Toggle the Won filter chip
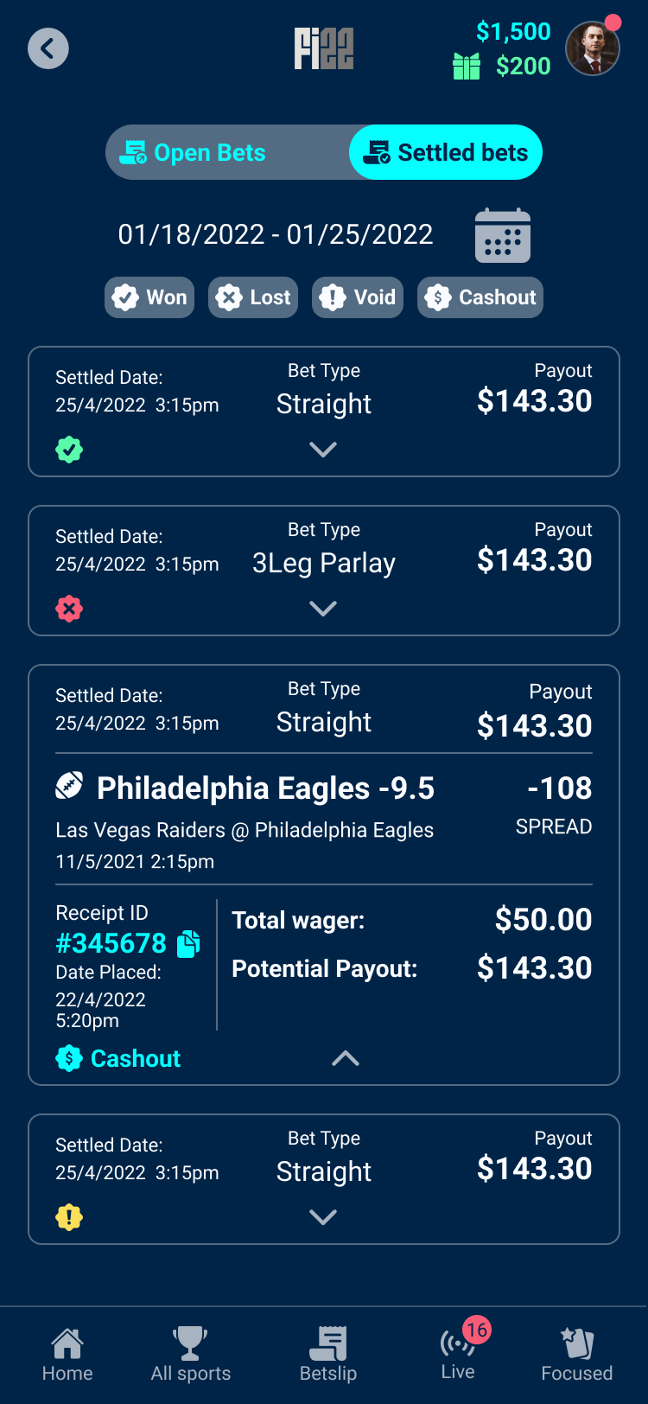Viewport: 648px width, 1404px height. click(149, 297)
